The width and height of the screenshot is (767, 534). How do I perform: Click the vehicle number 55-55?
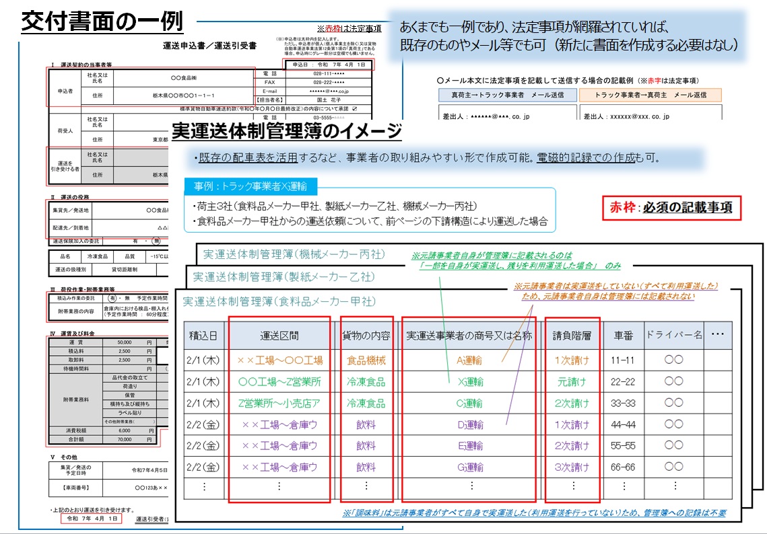[x=623, y=446]
